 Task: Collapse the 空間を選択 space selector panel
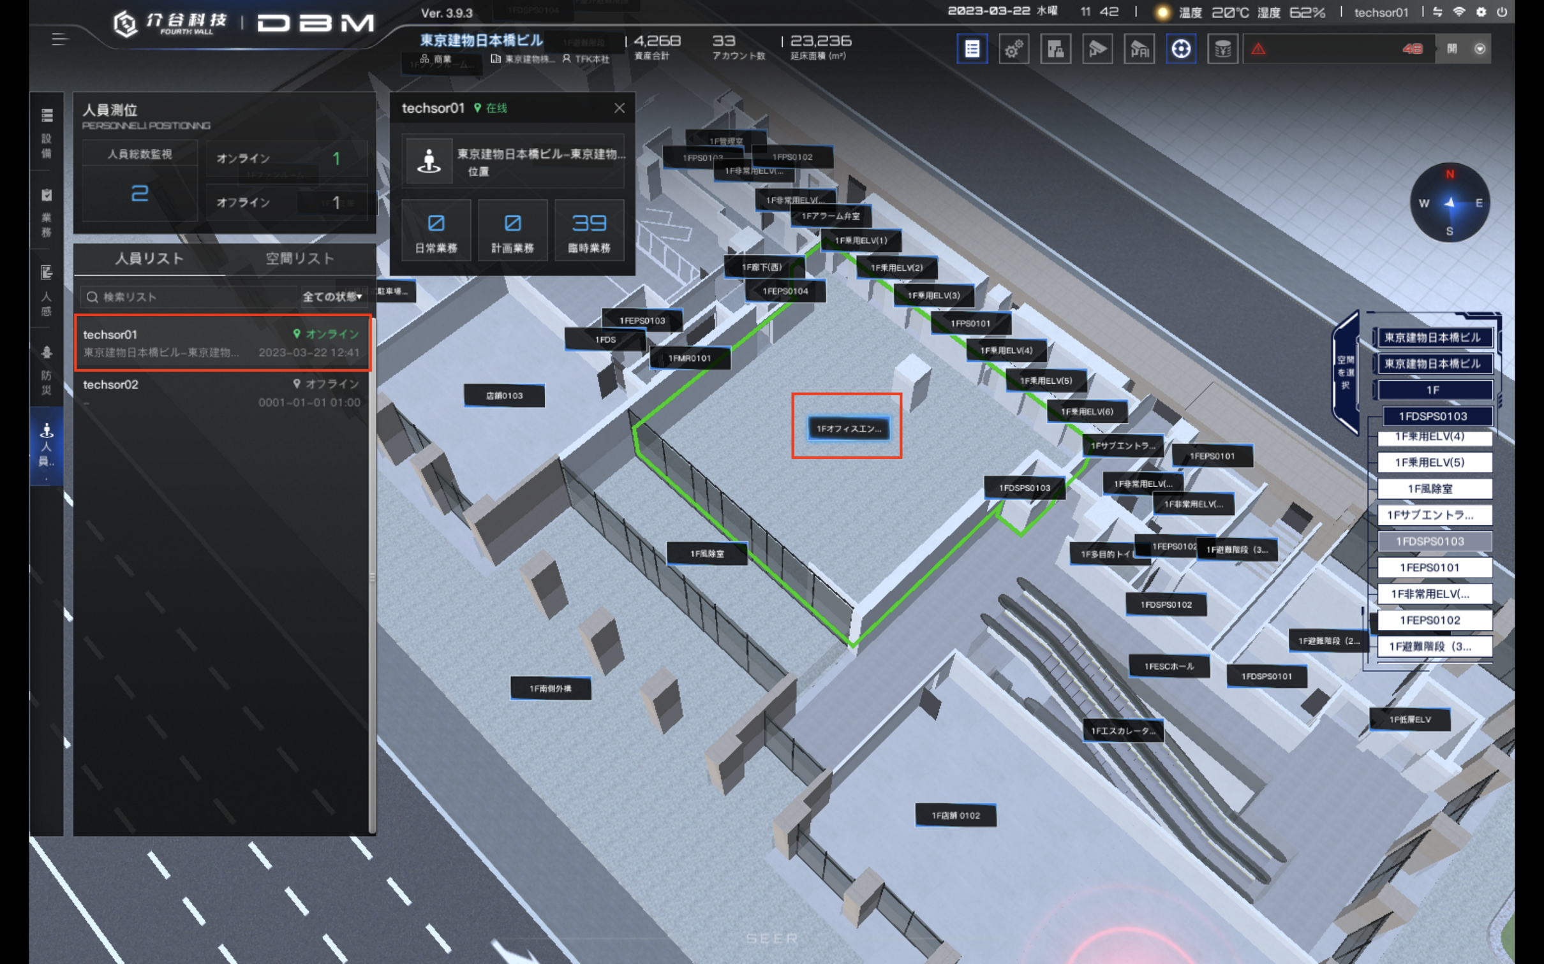click(x=1345, y=372)
